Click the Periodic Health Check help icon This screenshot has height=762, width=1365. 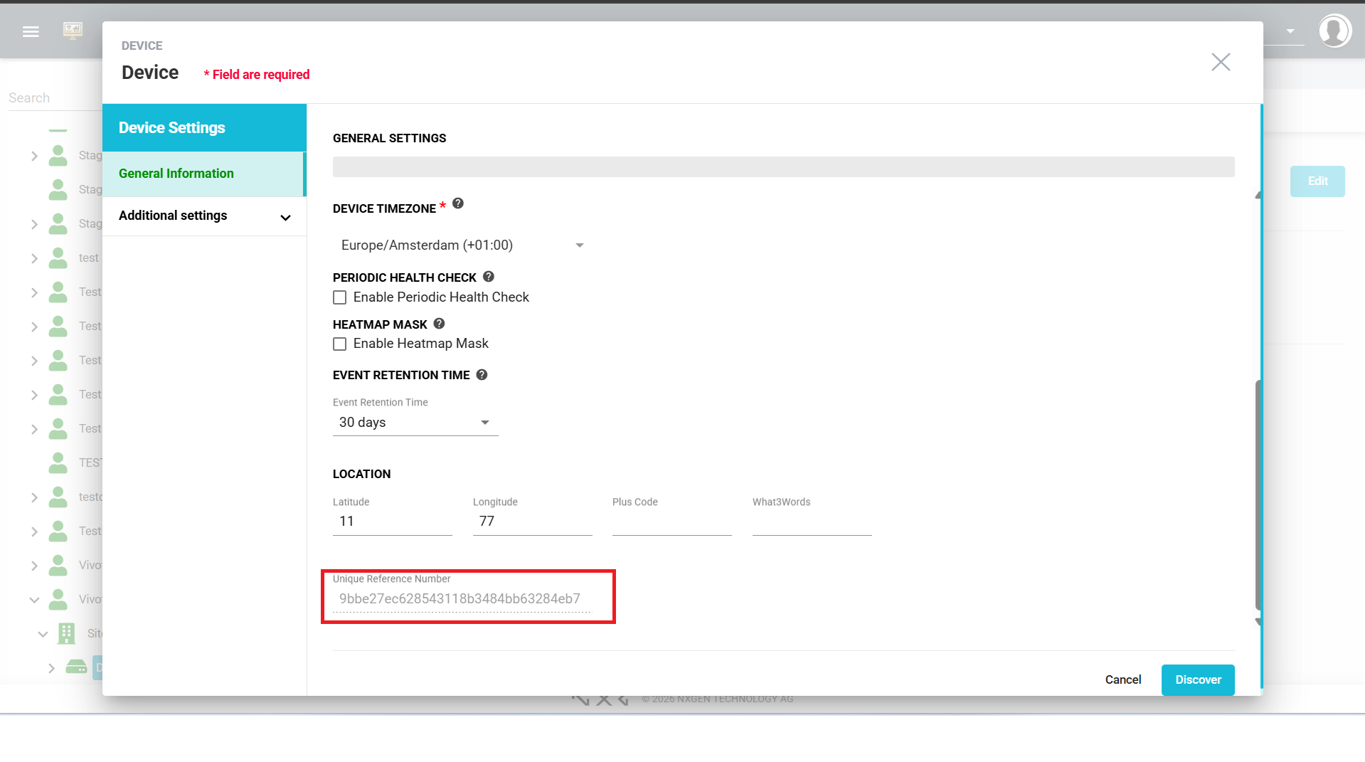489,277
